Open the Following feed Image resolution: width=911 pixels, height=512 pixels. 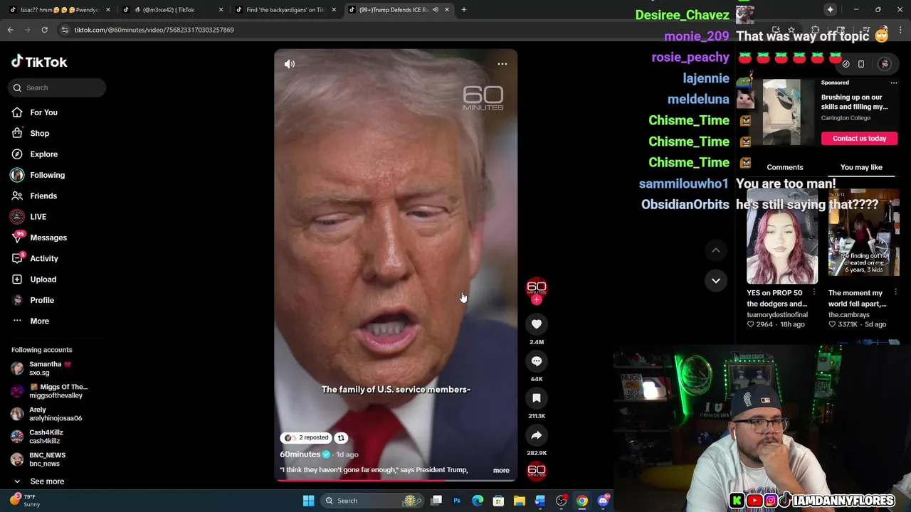[47, 175]
